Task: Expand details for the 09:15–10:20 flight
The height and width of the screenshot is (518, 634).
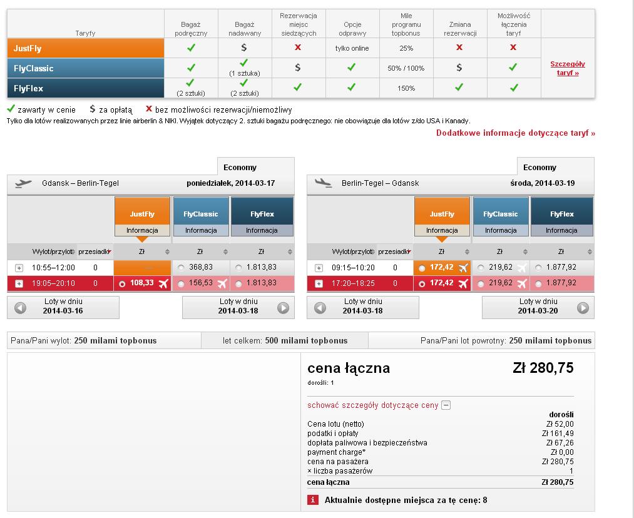Action: 319,268
